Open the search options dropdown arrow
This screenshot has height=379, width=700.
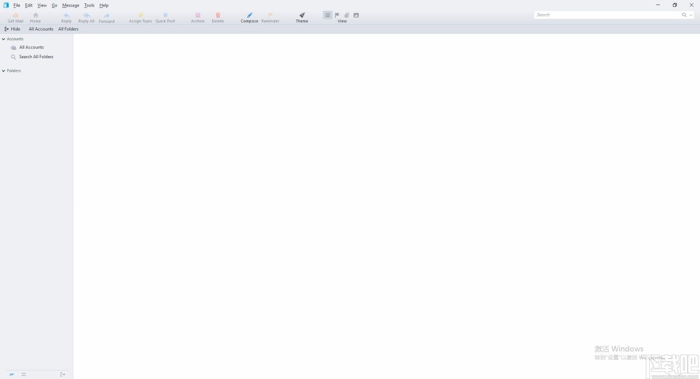coord(691,15)
